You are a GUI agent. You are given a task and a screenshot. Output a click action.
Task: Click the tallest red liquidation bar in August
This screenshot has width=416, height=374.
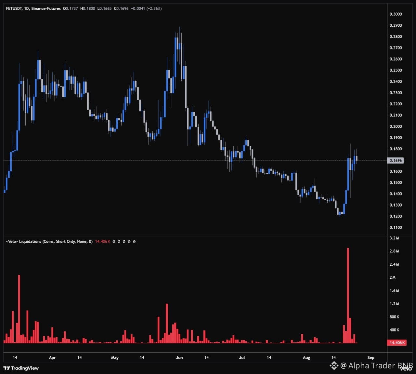[x=348, y=295]
